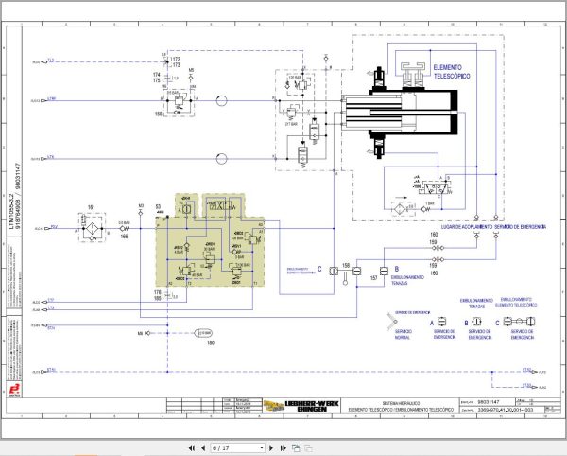Click the component label 156

159,114
